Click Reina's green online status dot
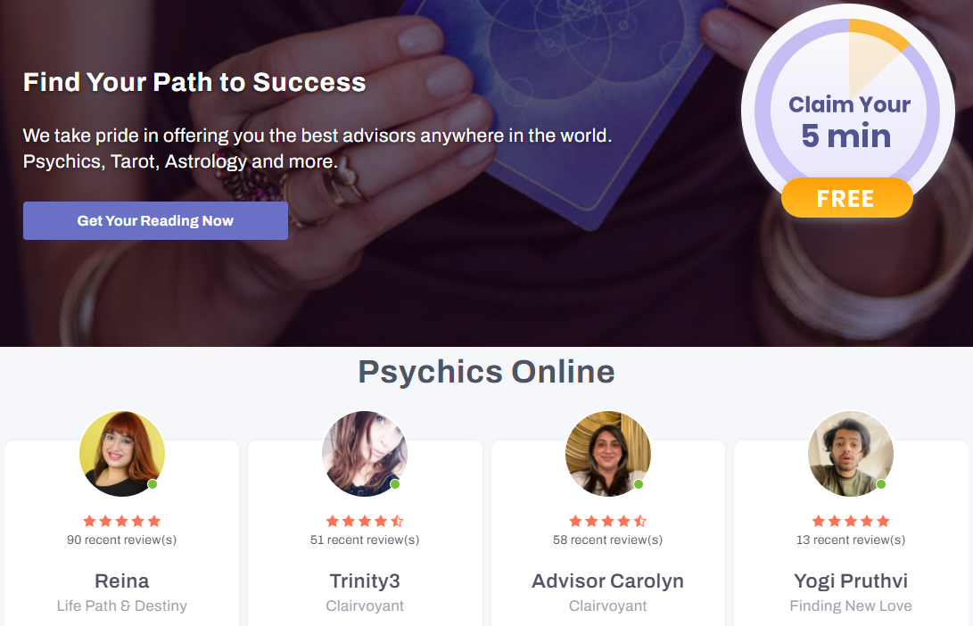Screen dimensions: 973x626 (152, 484)
